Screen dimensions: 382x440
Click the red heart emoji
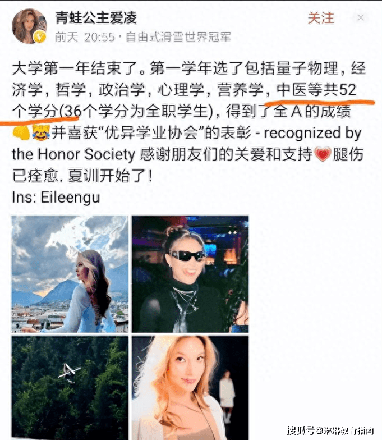[x=323, y=154]
